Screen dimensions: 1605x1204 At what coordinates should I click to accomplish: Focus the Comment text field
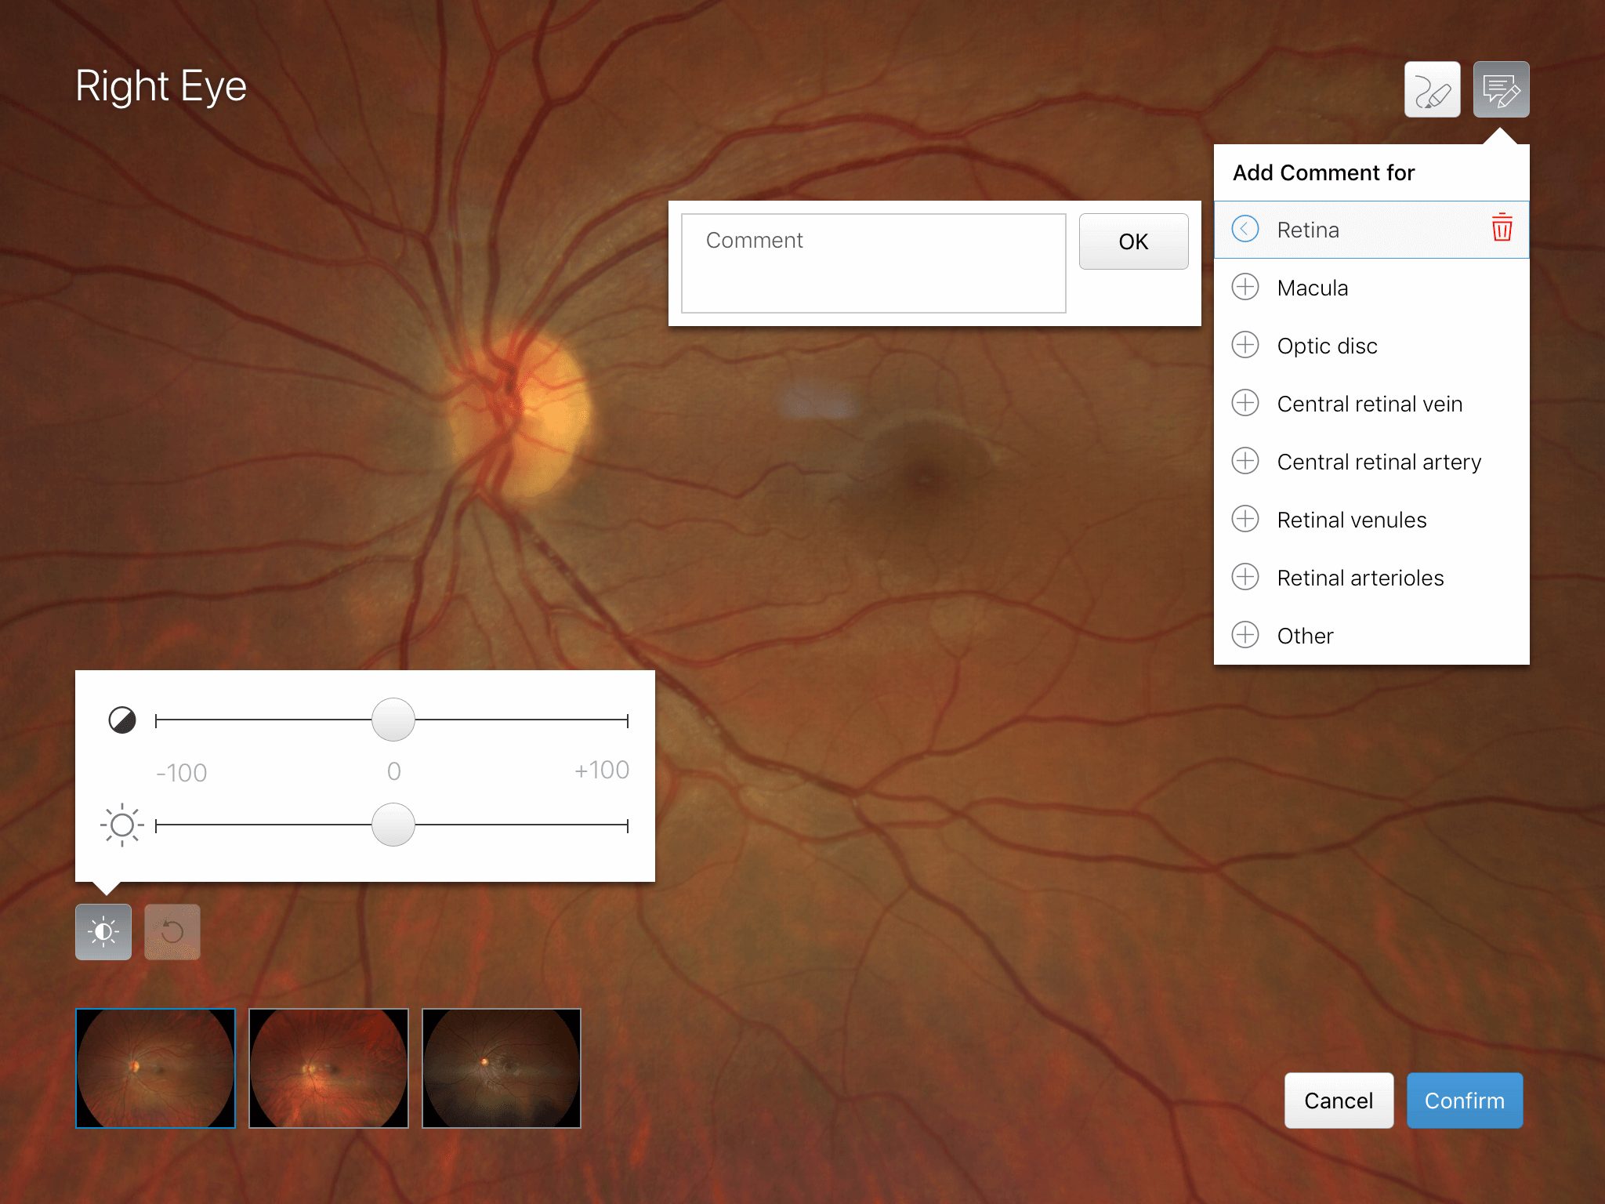point(873,263)
